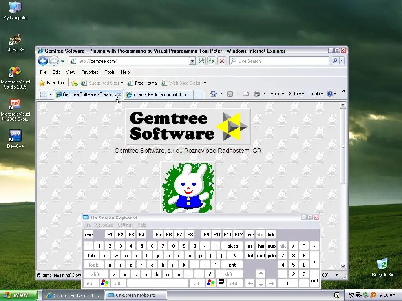
Task: Toggle the right shft key
Action: point(228,274)
